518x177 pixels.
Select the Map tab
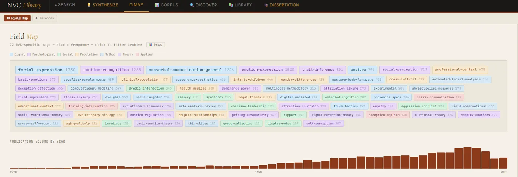136,5
